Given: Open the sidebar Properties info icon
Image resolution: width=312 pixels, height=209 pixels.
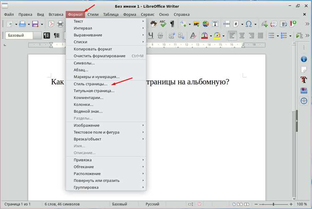Looking at the screenshot, I should coord(304,59).
